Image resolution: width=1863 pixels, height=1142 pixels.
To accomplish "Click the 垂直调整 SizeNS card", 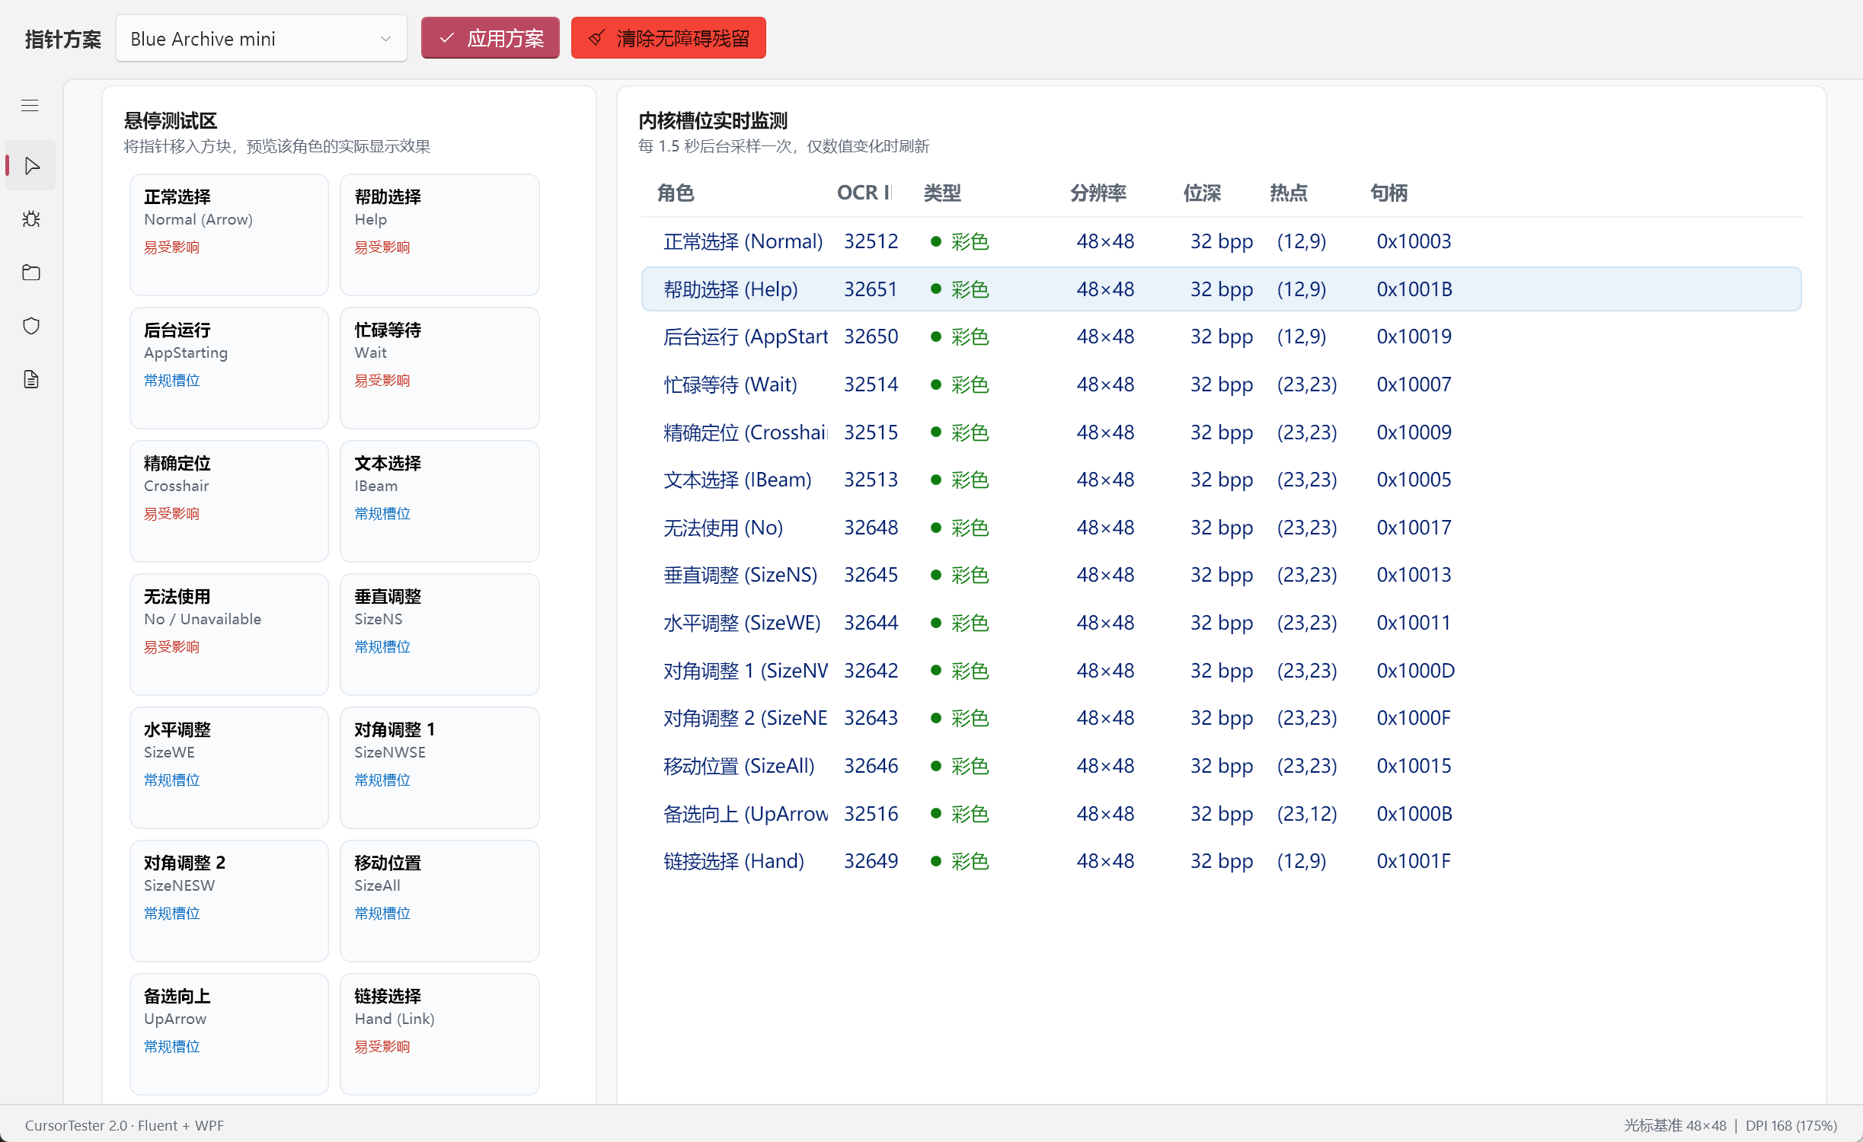I will tap(439, 634).
